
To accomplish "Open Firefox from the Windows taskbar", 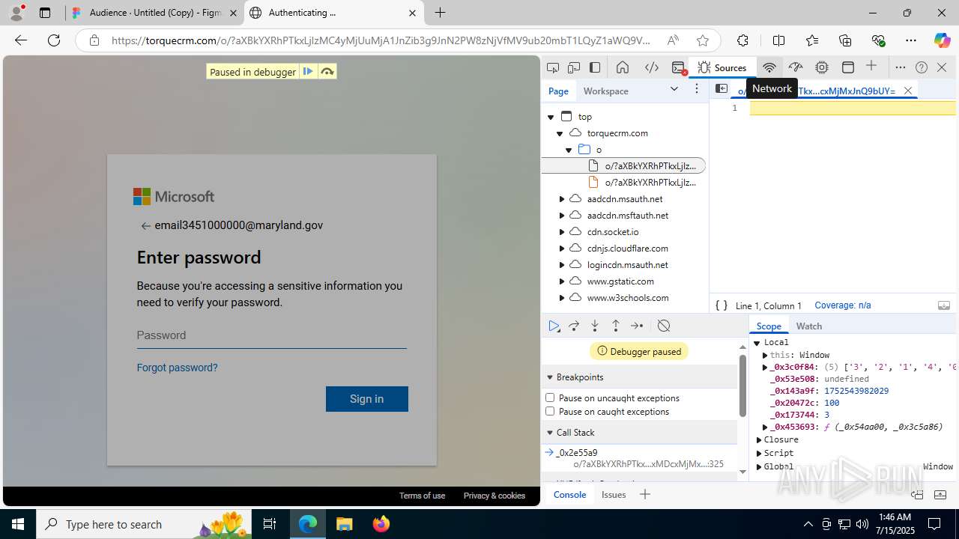I will click(x=381, y=524).
